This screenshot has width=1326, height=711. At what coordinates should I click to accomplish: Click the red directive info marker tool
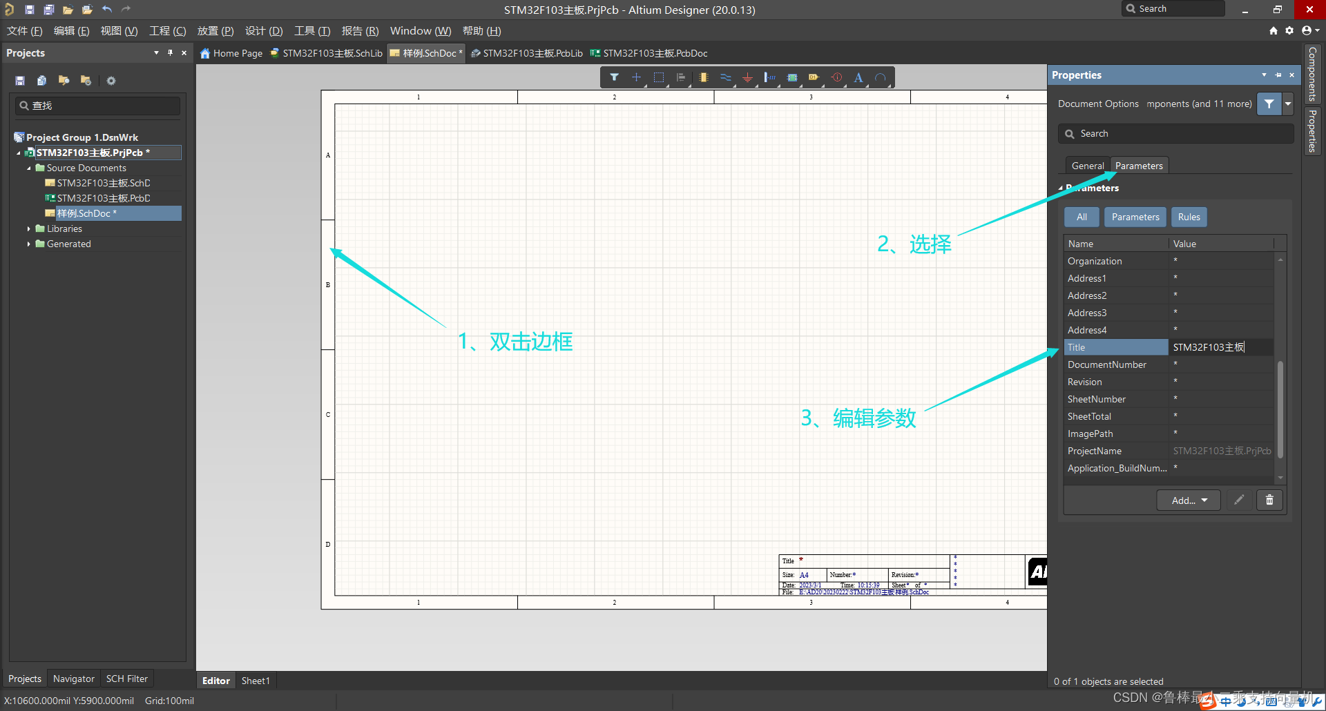(836, 77)
